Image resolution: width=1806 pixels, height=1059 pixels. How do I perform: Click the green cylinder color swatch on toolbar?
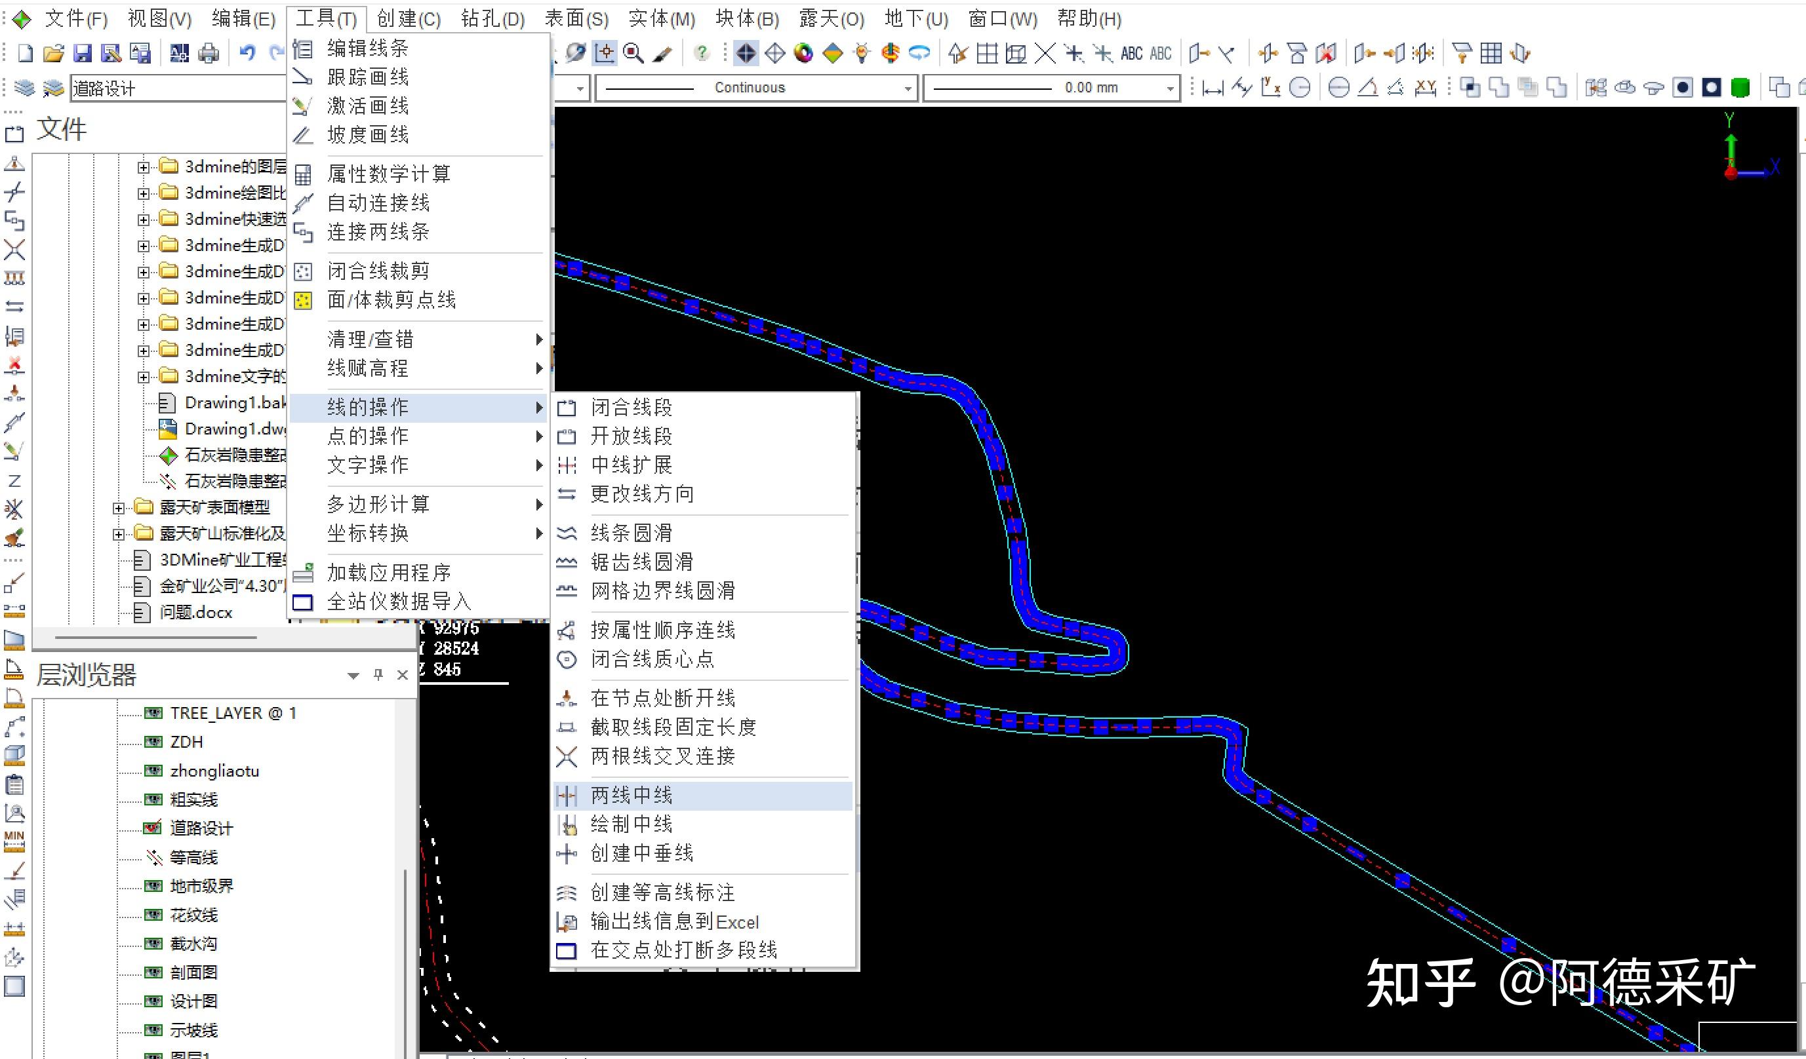click(1740, 87)
